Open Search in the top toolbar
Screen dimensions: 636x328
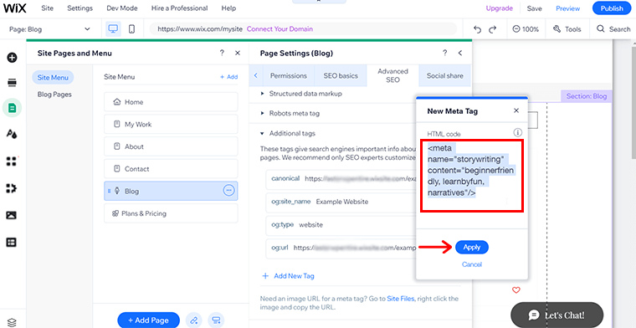pyautogui.click(x=613, y=29)
